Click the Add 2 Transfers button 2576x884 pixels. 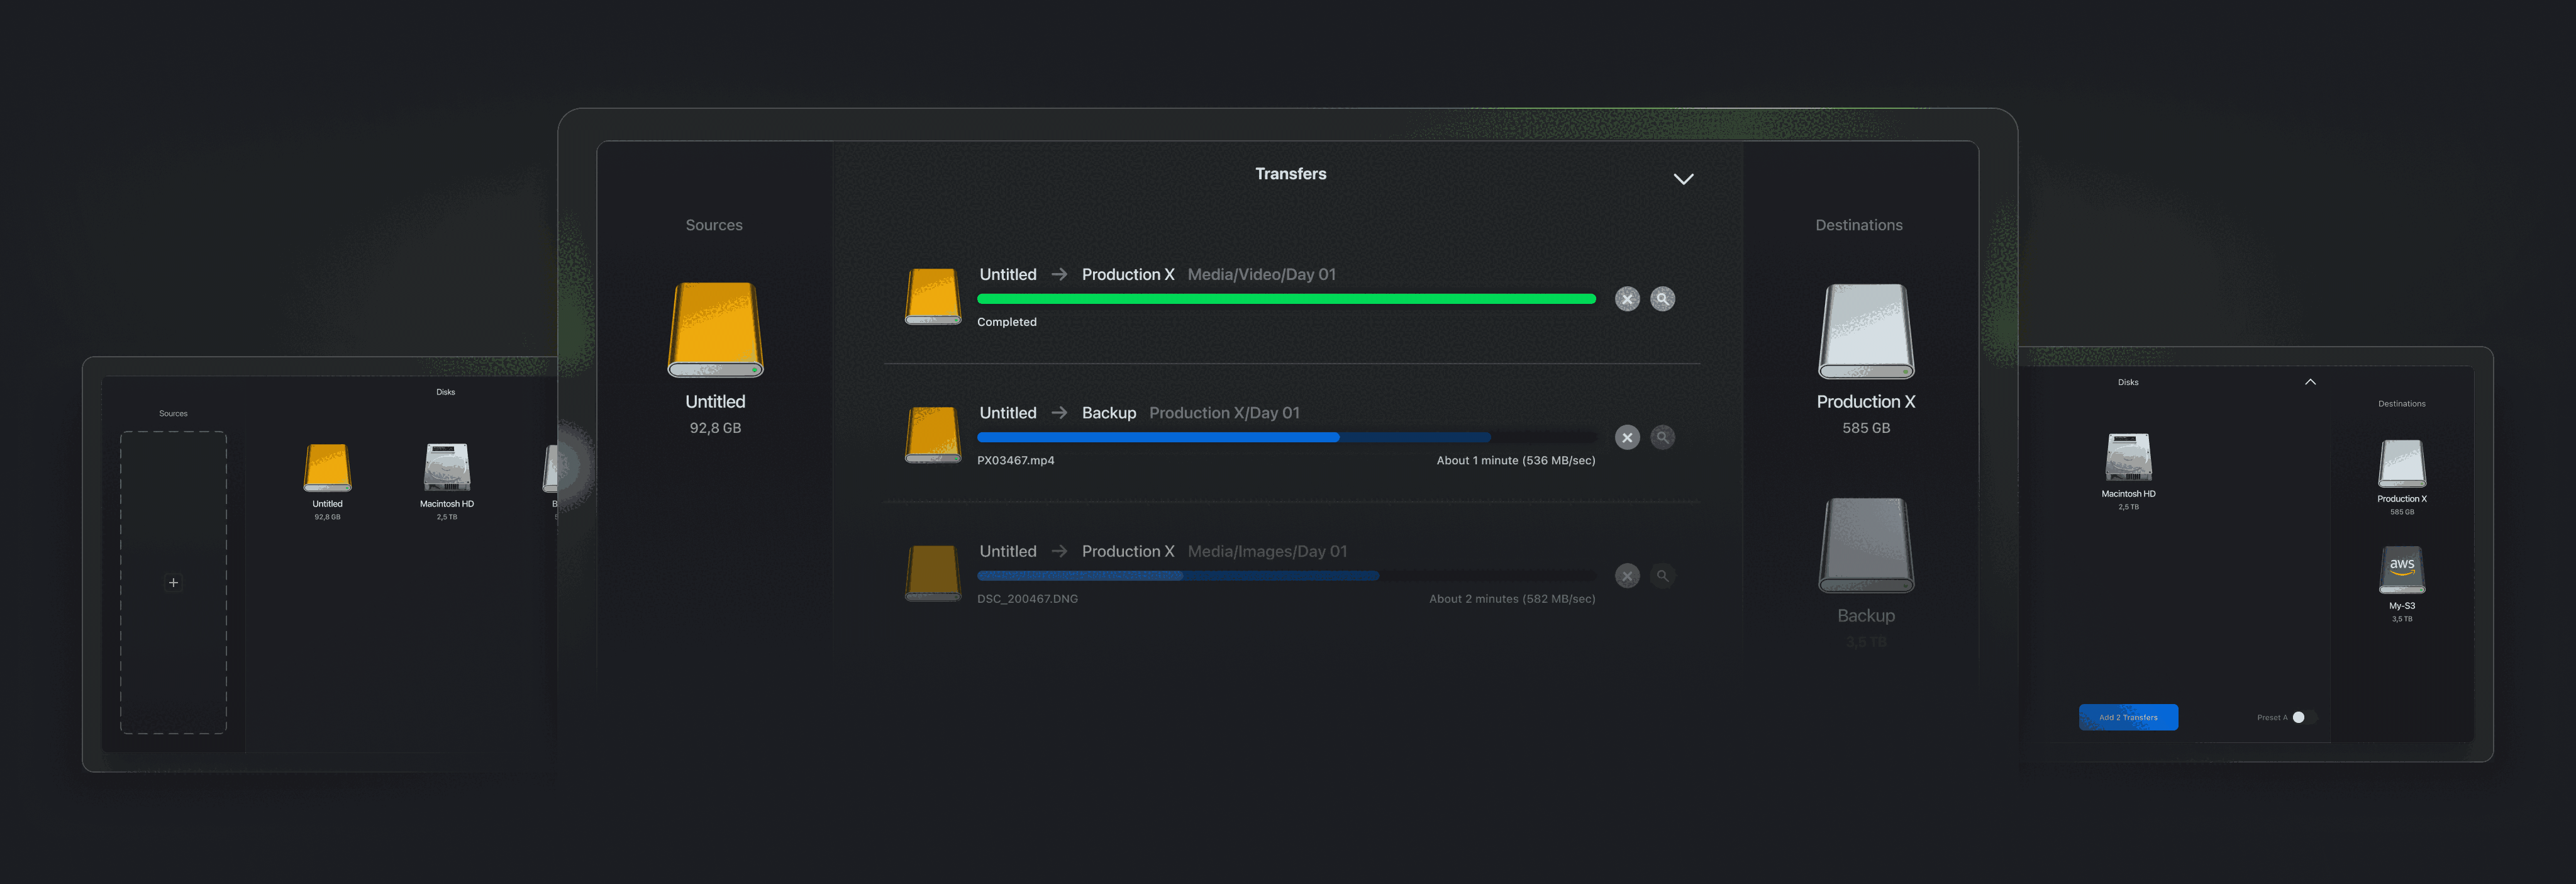pos(2128,717)
